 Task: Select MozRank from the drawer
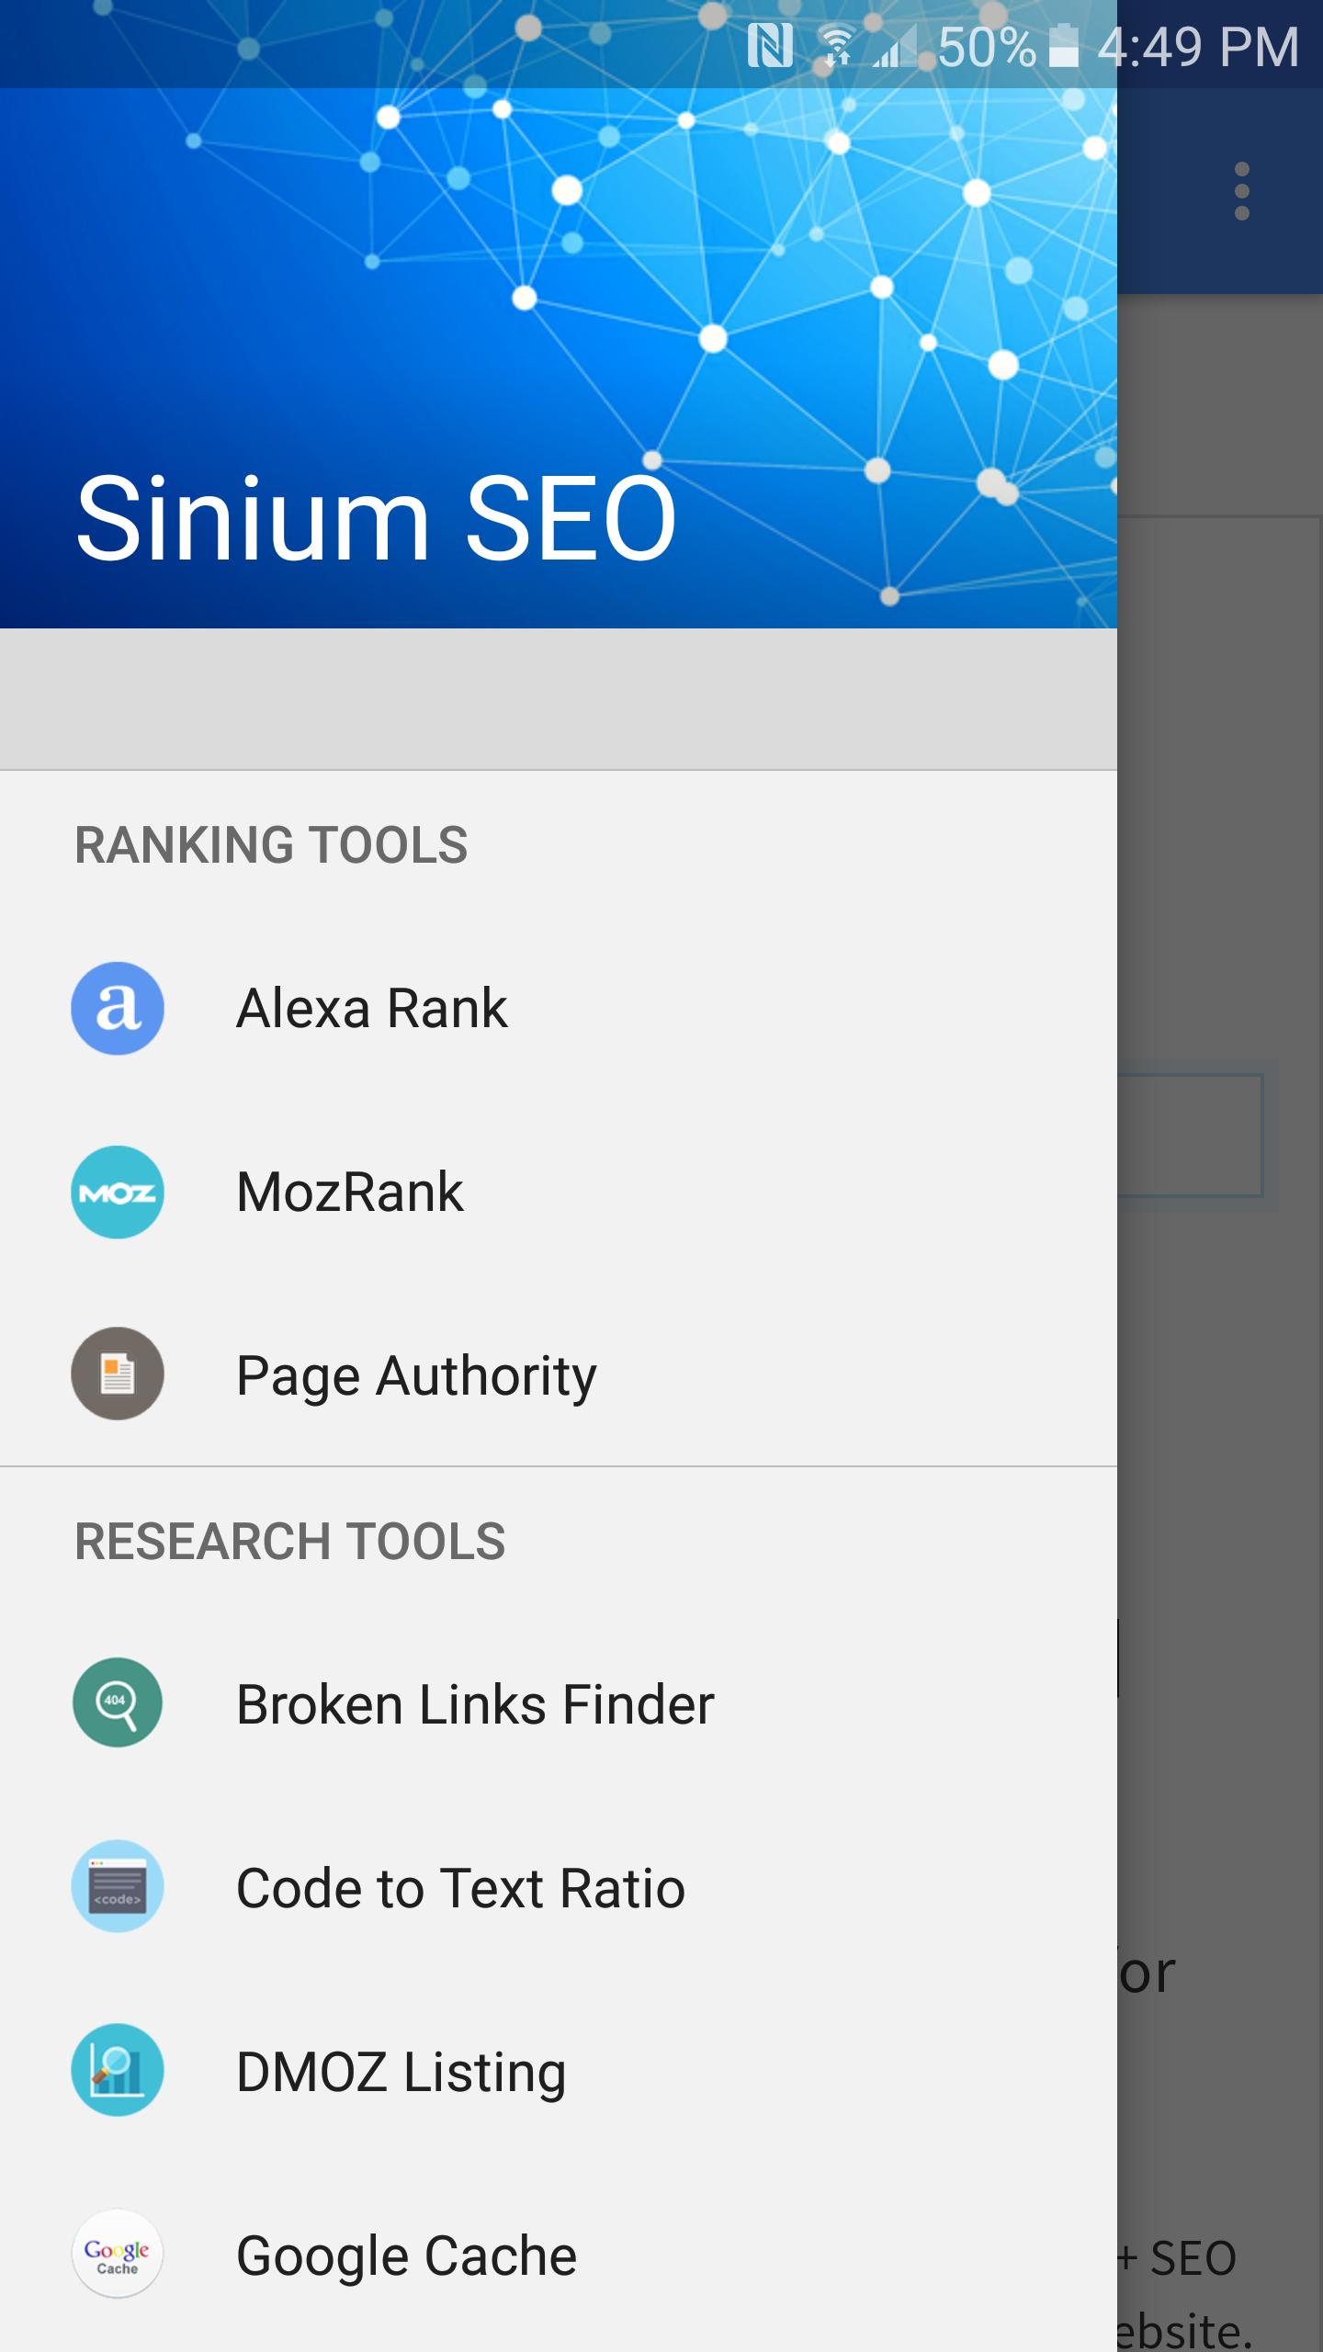(349, 1192)
